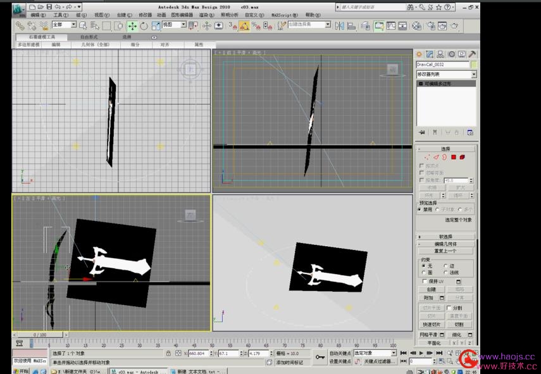Select the Move tool in the main toolbar
The image size is (541, 374).
(132, 26)
